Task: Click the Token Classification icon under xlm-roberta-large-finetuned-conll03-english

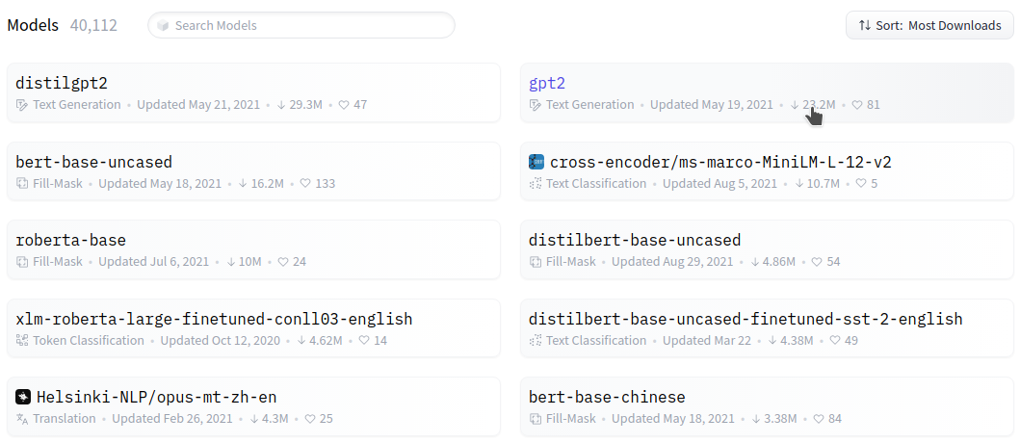Action: pyautogui.click(x=22, y=340)
